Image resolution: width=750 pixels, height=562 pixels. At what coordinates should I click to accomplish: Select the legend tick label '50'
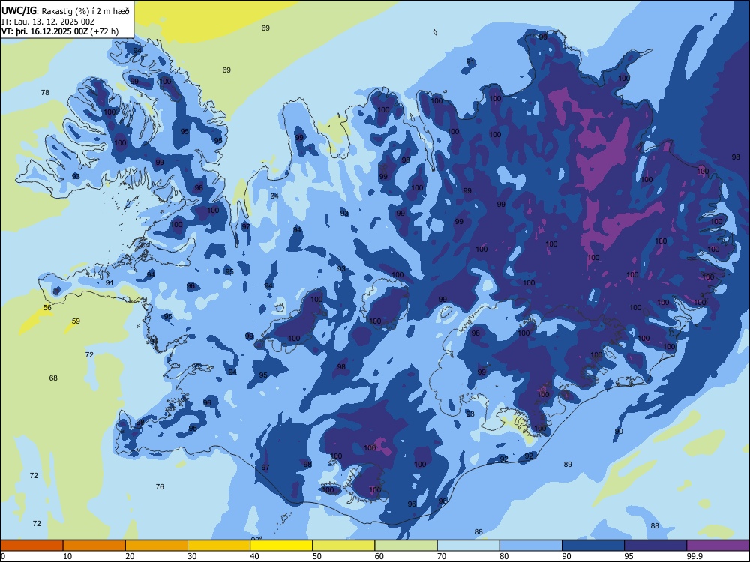click(317, 556)
